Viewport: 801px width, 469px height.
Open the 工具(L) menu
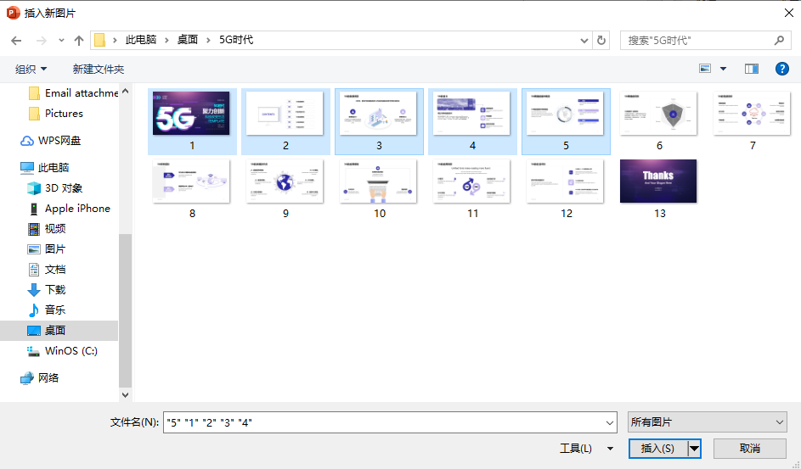pos(586,449)
